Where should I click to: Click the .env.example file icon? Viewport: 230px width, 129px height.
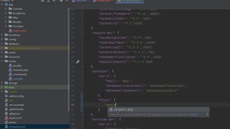[x=6, y=105]
